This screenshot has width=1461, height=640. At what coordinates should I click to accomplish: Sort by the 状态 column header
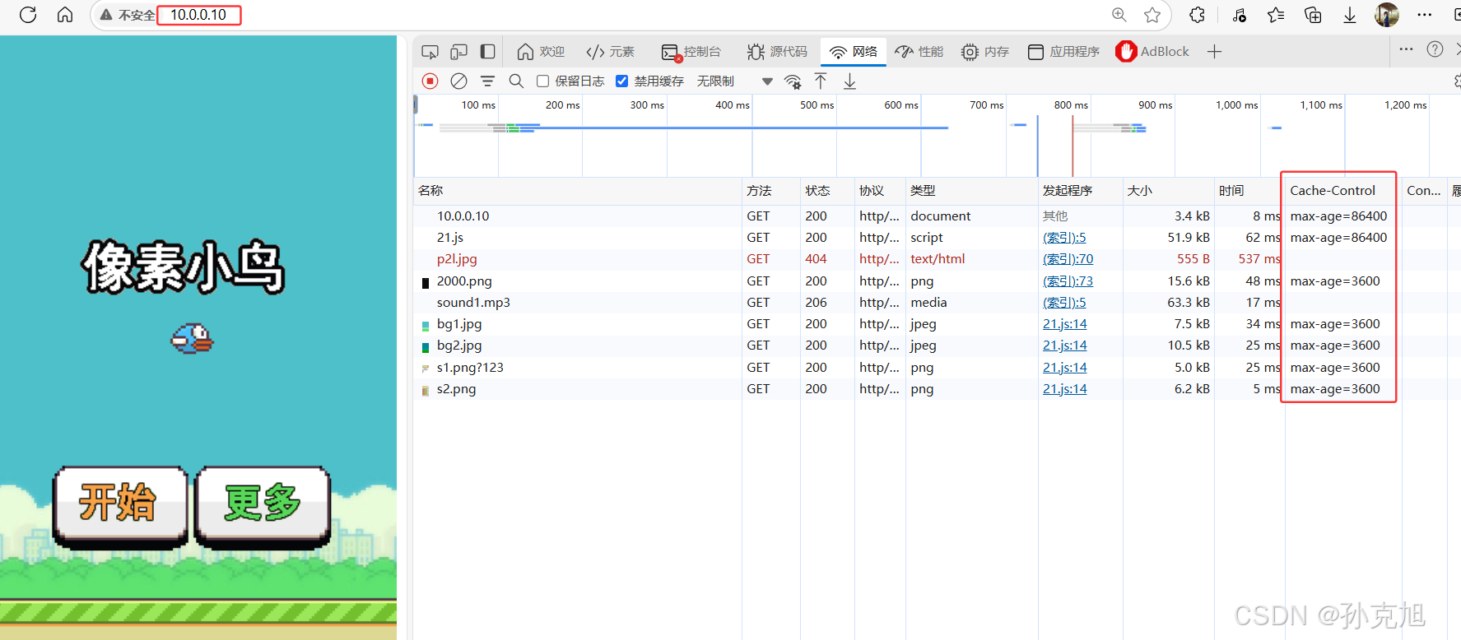[827, 191]
